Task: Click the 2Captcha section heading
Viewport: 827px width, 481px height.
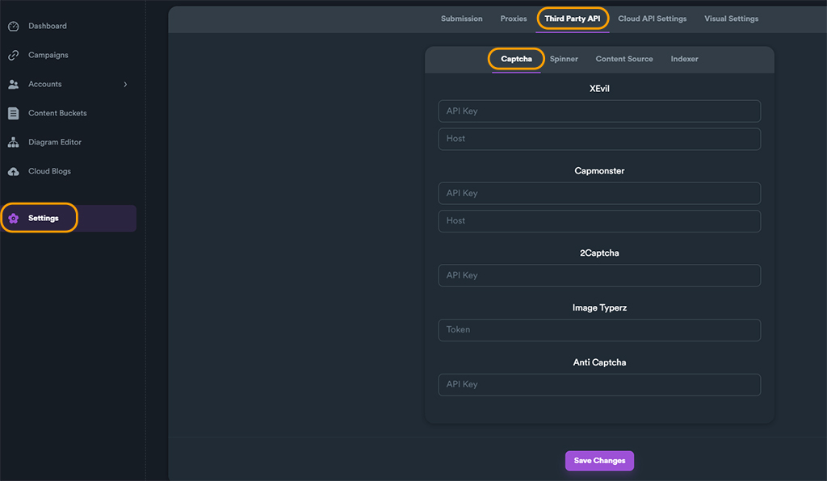Action: [x=599, y=253]
